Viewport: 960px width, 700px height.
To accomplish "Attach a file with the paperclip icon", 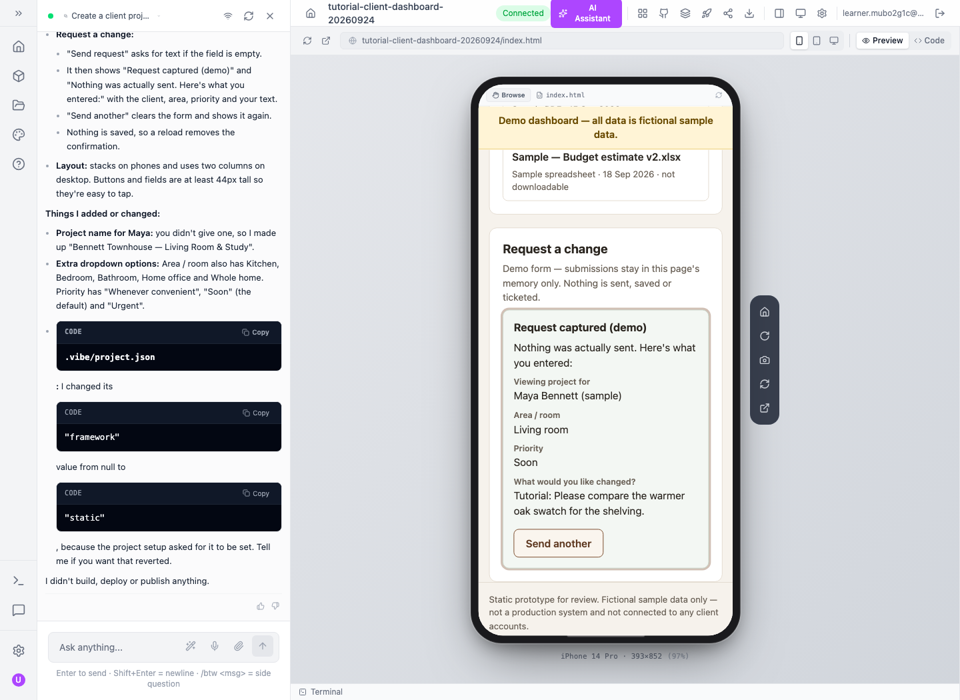I will coord(239,646).
